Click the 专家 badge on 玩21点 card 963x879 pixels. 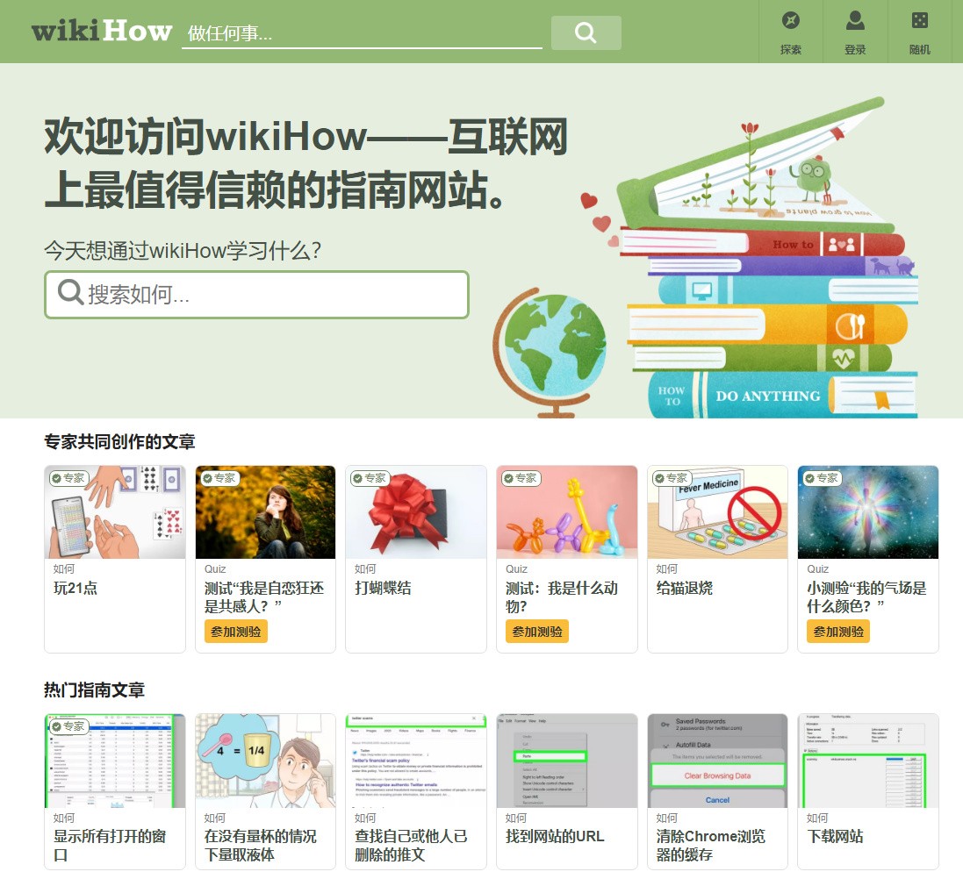click(x=68, y=478)
